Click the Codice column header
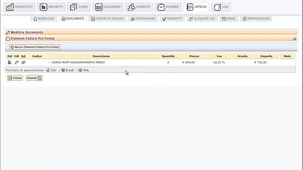Screen dimensions: 303x170 tap(37, 56)
